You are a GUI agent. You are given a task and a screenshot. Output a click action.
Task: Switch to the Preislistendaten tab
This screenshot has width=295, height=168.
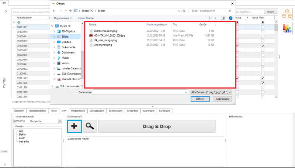38,110
